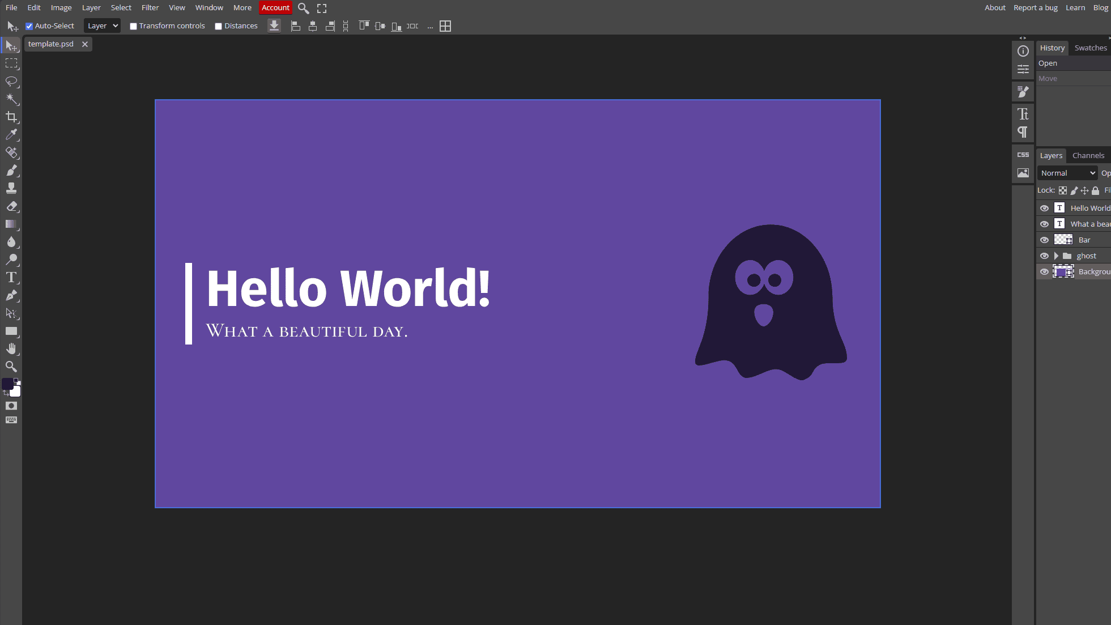Viewport: 1111px width, 625px height.
Task: Enable the Distances checkbox
Action: point(218,26)
